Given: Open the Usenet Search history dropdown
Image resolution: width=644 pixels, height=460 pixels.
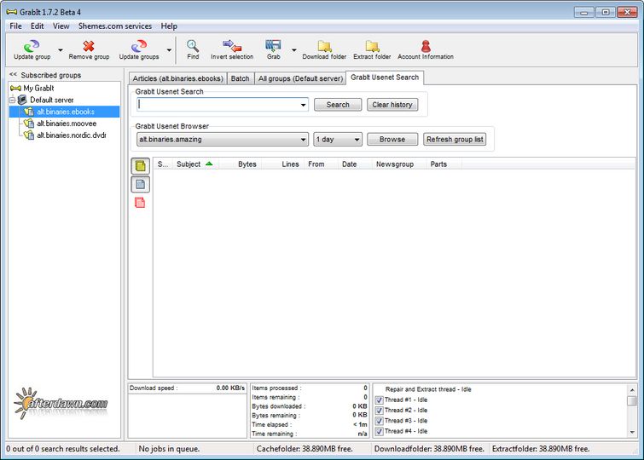Looking at the screenshot, I should [303, 105].
